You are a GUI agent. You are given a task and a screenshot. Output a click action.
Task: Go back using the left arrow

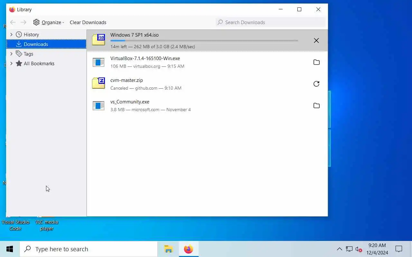point(13,22)
